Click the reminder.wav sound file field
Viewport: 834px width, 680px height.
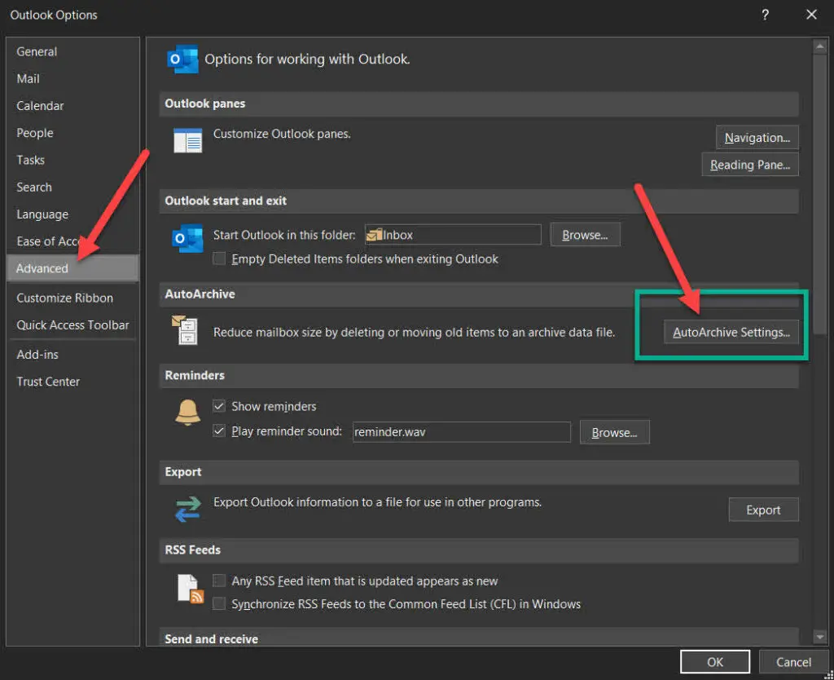[462, 432]
